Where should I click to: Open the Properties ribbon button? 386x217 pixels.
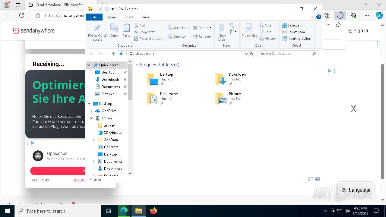click(x=249, y=33)
